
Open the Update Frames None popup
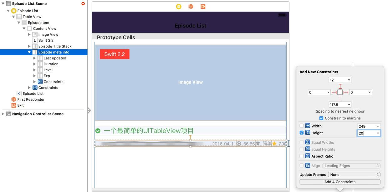coord(354,175)
